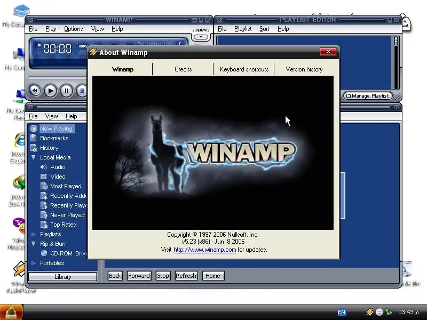Click the Refresh browser button
Screen dimensions: 427x320
pyautogui.click(x=186, y=276)
